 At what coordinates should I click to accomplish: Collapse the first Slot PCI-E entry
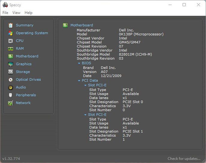pyautogui.click(x=85, y=85)
